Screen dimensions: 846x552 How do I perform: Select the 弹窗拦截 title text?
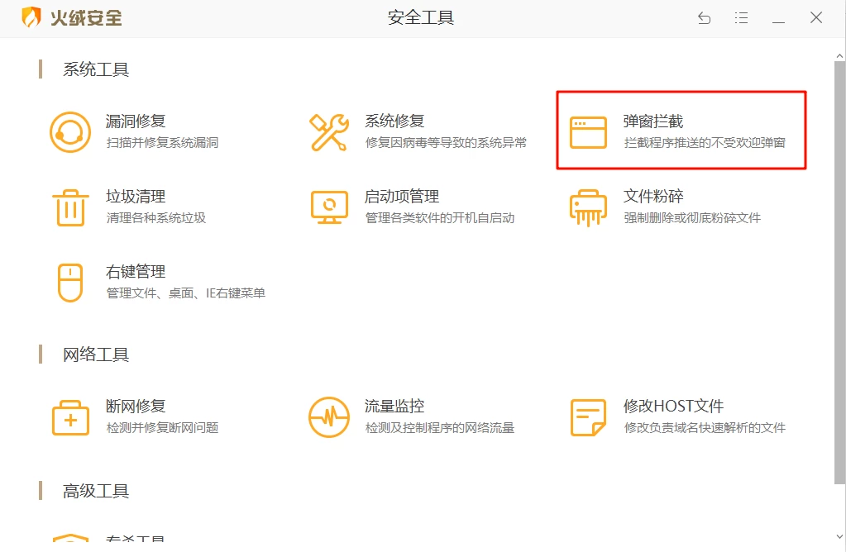click(653, 121)
